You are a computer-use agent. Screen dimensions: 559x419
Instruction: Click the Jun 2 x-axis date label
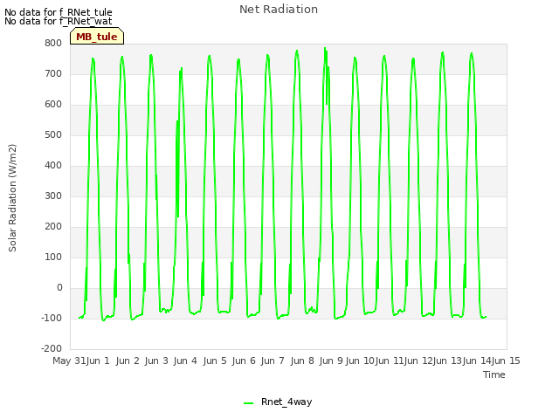click(x=128, y=361)
